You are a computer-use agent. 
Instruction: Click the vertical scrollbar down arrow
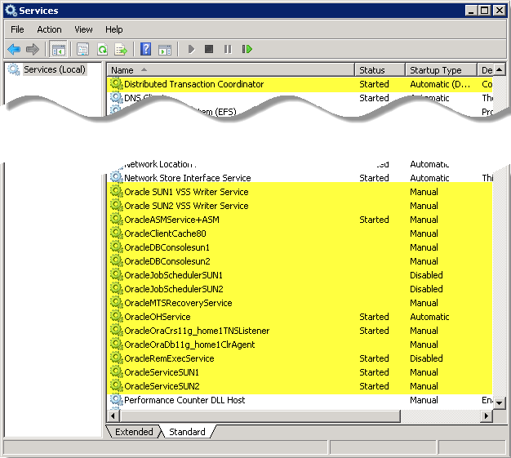(500, 403)
